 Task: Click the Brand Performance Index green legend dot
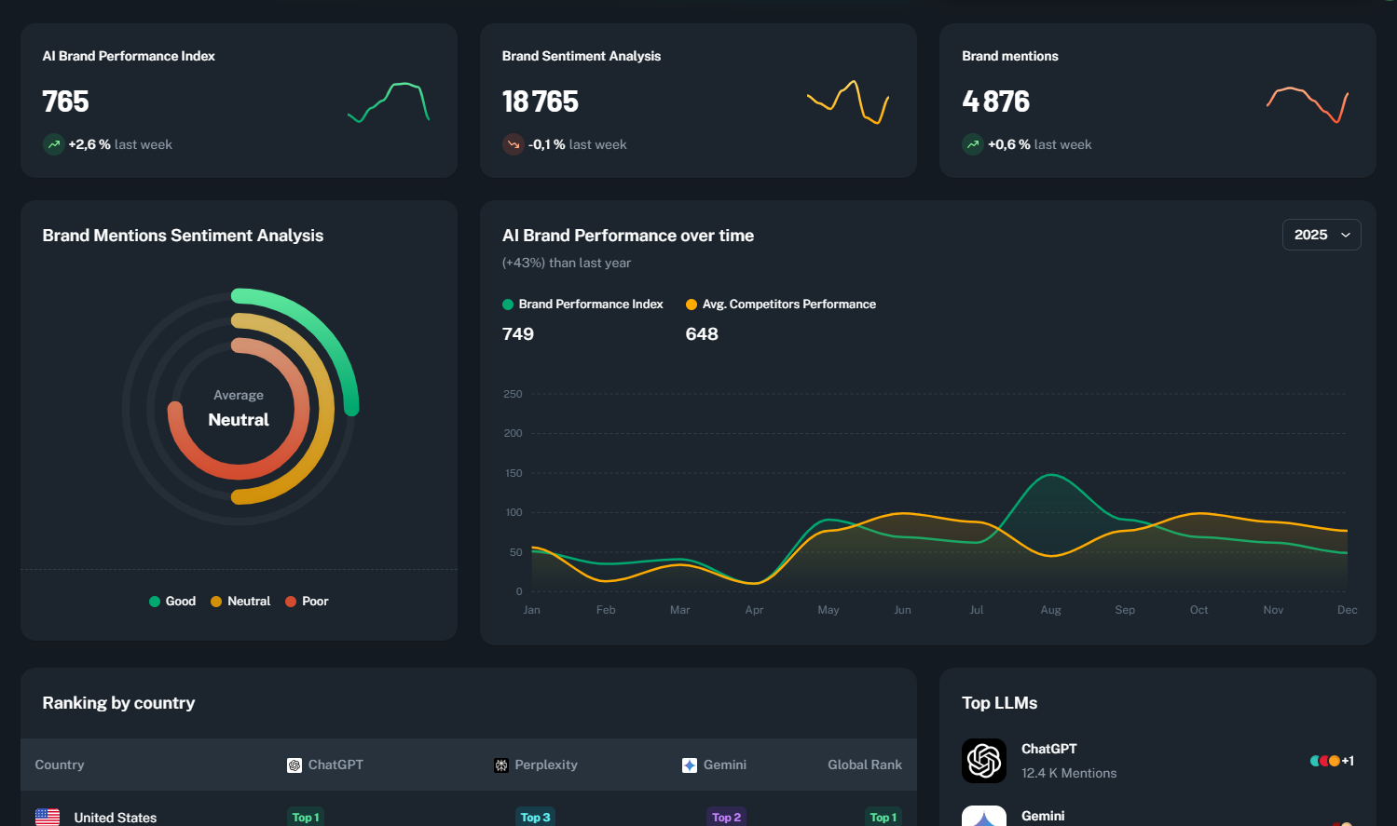pos(508,305)
